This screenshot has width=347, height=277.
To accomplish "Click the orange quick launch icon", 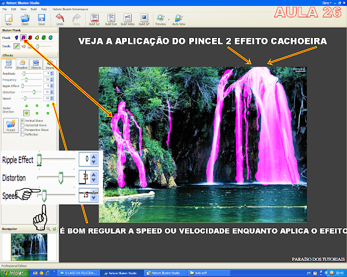I will tap(41, 273).
